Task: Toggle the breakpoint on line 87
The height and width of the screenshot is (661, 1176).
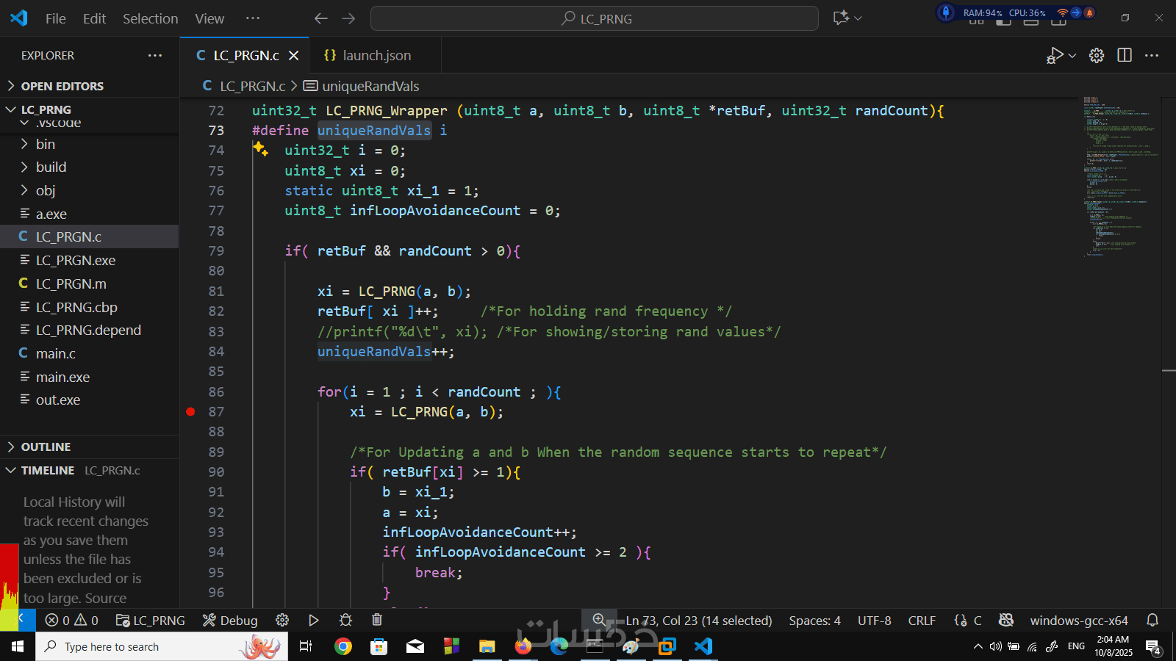Action: click(190, 412)
